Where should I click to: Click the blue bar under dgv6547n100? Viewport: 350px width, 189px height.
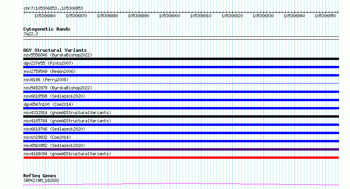coord(181,108)
